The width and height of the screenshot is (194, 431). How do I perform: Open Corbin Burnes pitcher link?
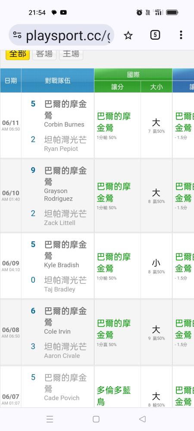pyautogui.click(x=64, y=125)
